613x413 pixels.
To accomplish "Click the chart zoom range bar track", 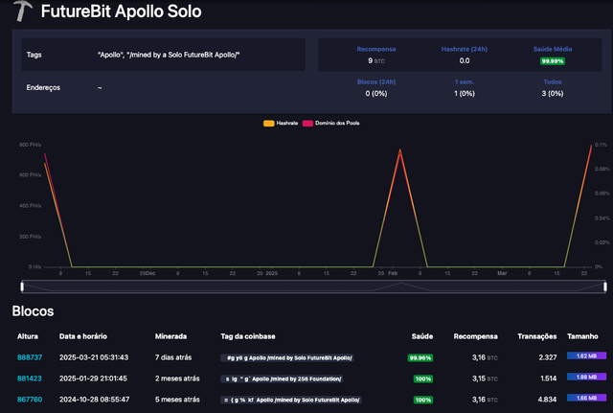I will click(x=313, y=287).
